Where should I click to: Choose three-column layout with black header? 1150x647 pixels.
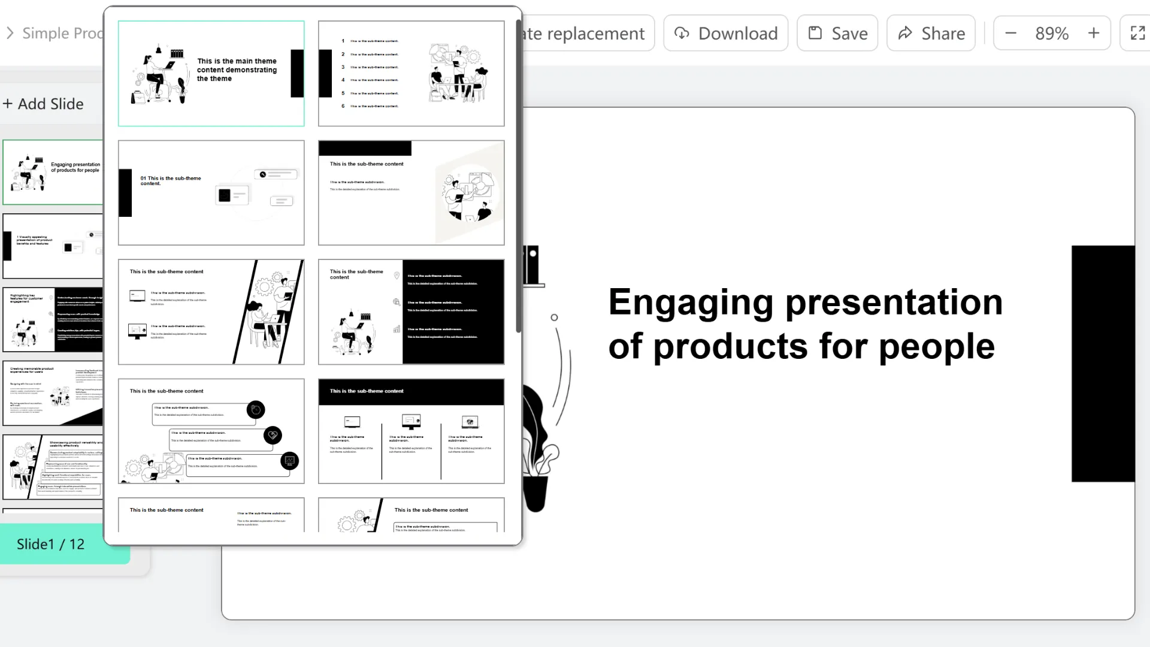click(x=411, y=431)
